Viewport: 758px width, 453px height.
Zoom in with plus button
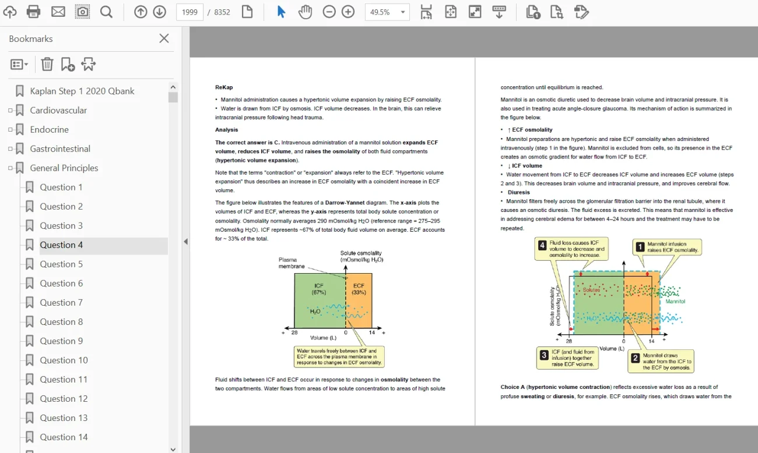pos(348,12)
